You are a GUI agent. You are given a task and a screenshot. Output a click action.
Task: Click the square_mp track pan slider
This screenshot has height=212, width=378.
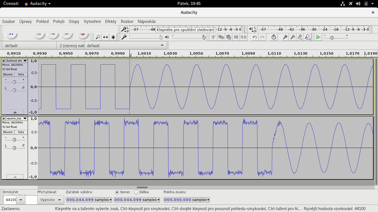14,147
